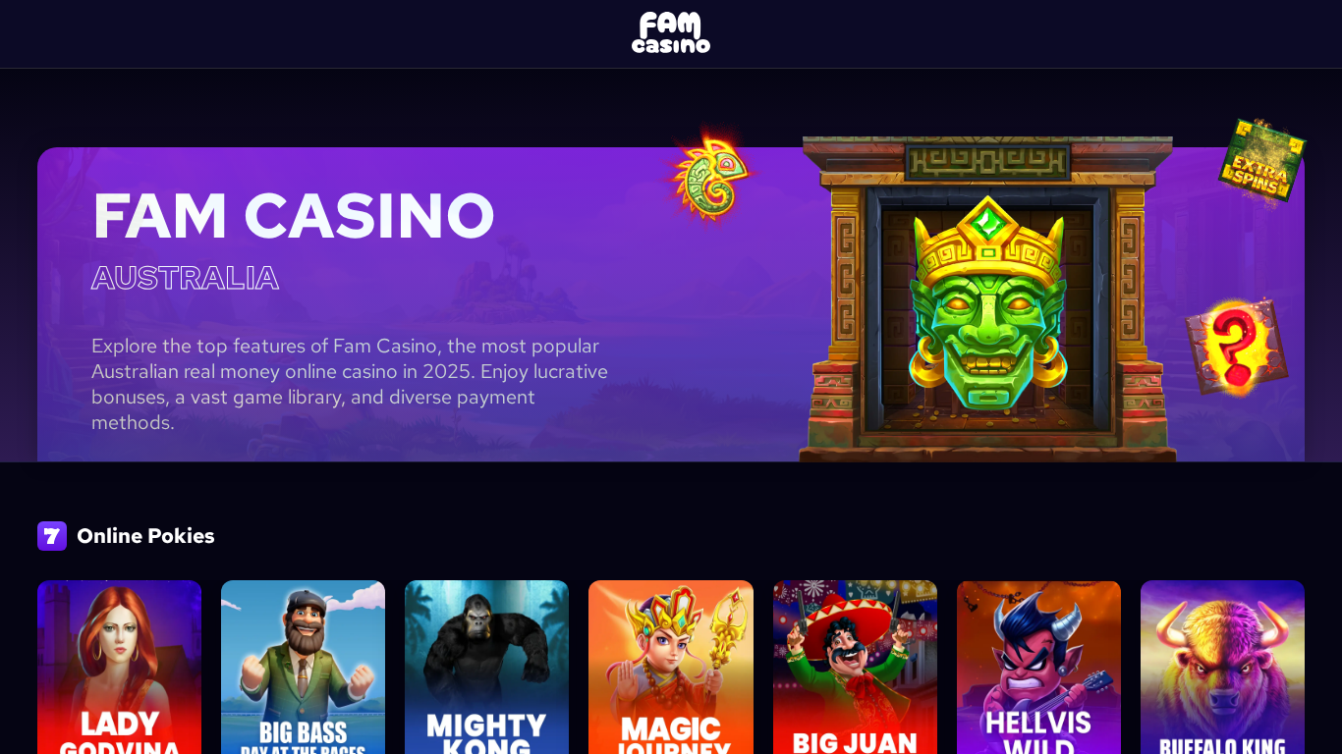Open the Hellvis Wild game tile
Viewport: 1342px width, 754px height.
(x=1038, y=668)
